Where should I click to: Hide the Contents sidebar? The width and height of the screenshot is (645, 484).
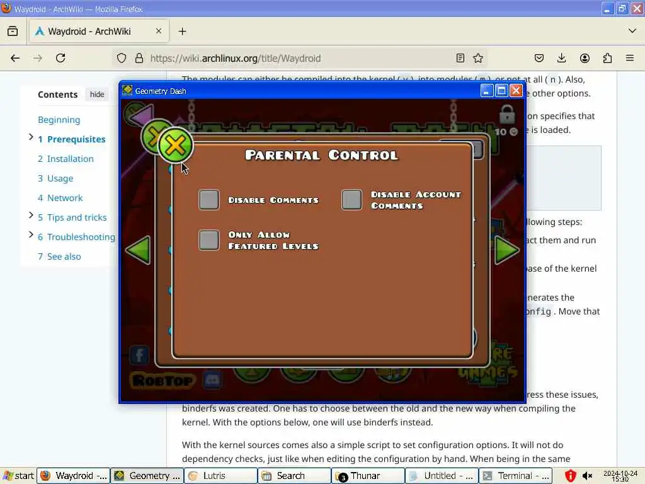point(97,95)
